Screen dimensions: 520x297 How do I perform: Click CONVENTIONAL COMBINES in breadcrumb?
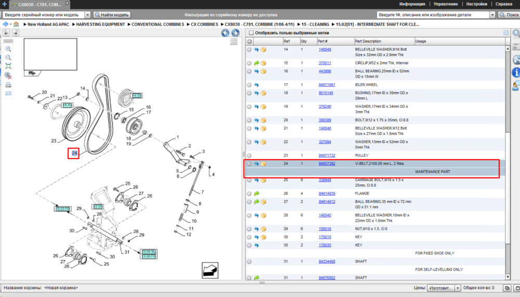point(158,24)
